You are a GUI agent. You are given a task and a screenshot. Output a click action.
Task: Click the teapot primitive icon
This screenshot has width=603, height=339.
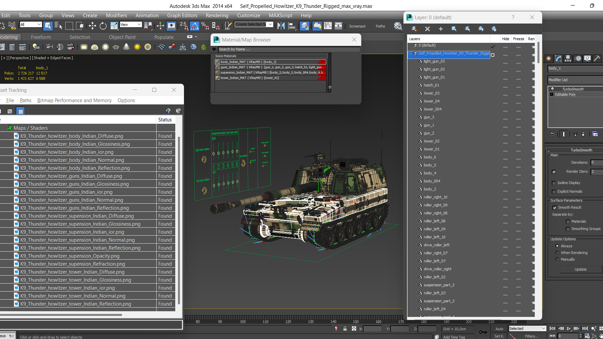[116, 47]
